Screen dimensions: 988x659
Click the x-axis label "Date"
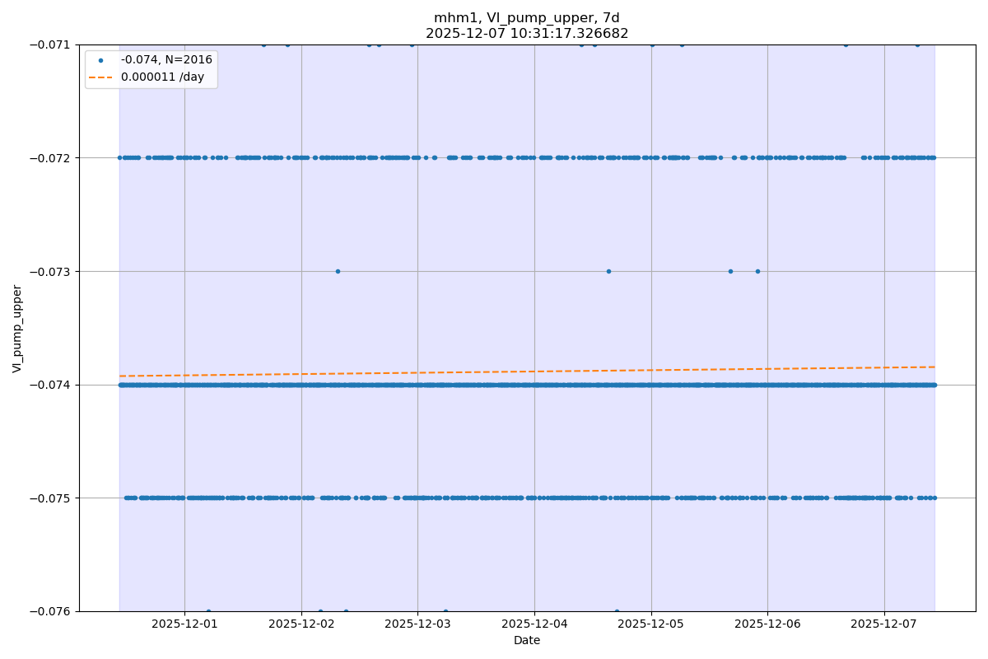point(527,640)
